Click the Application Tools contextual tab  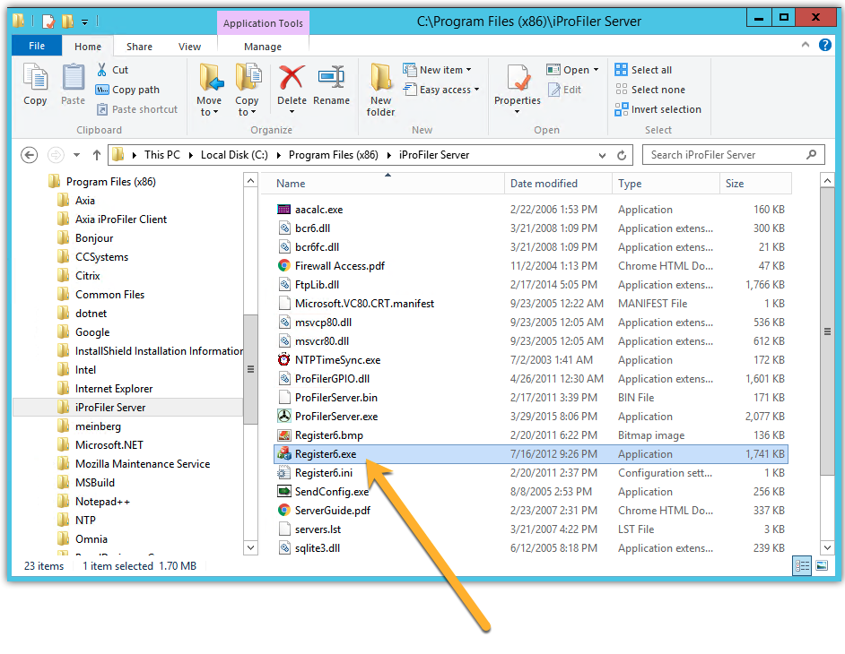tap(263, 23)
